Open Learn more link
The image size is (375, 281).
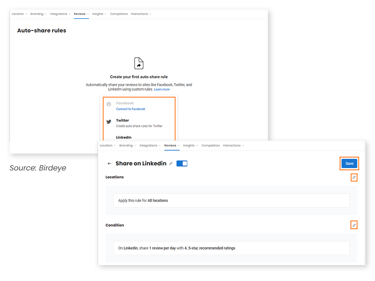(162, 89)
